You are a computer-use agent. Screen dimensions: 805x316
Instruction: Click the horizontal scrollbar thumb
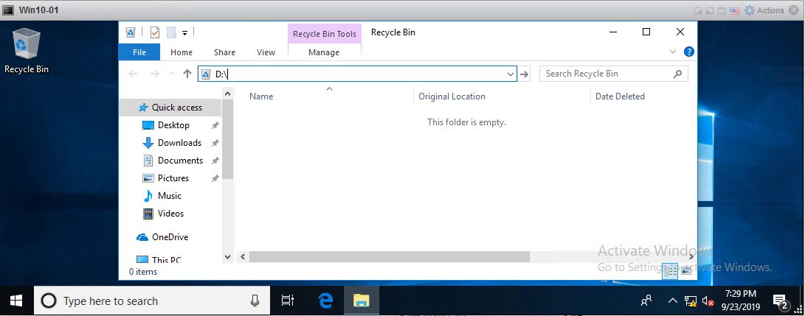coord(389,256)
